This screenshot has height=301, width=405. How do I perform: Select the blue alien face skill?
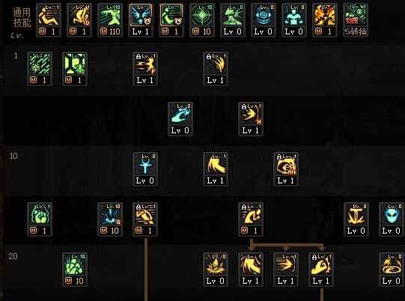(x=391, y=219)
